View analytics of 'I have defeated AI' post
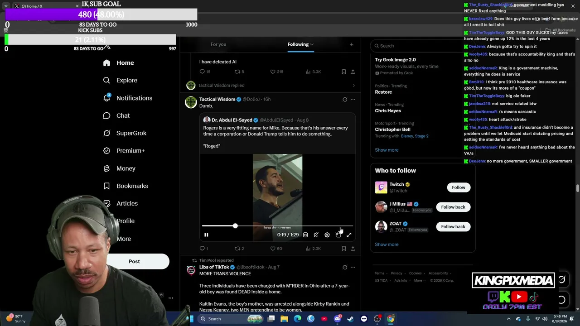The width and height of the screenshot is (580, 326). click(x=313, y=72)
